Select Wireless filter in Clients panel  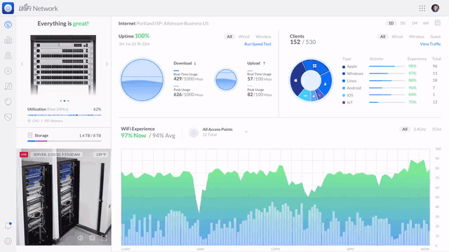[416, 36]
